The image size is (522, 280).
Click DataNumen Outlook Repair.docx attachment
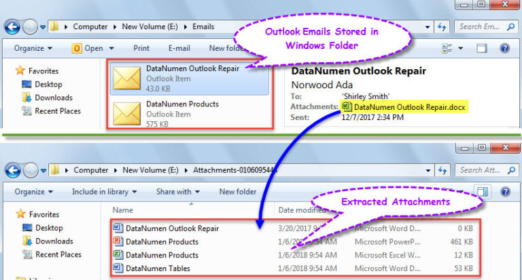[404, 107]
